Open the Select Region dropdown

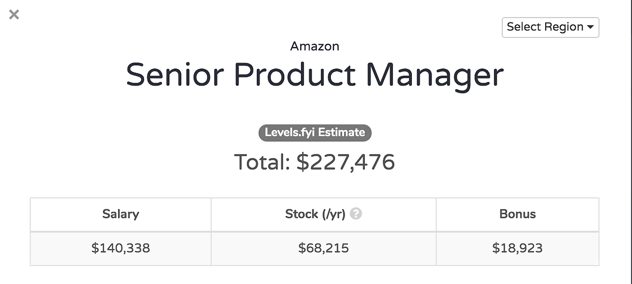click(x=550, y=27)
